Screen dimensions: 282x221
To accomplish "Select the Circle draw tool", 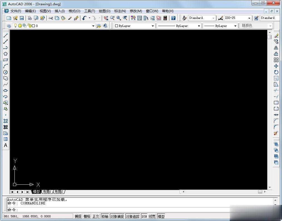I will click(x=6, y=72).
